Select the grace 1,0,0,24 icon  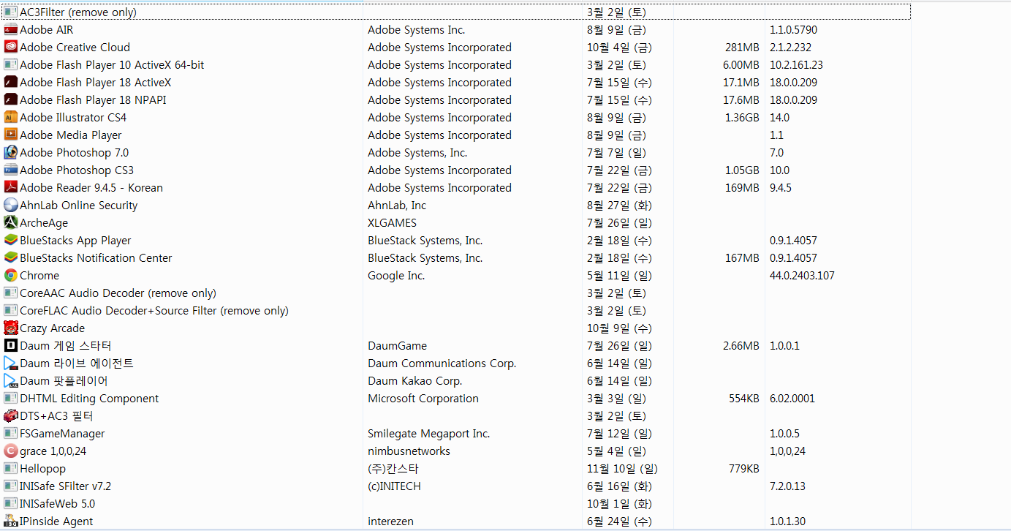tap(10, 451)
